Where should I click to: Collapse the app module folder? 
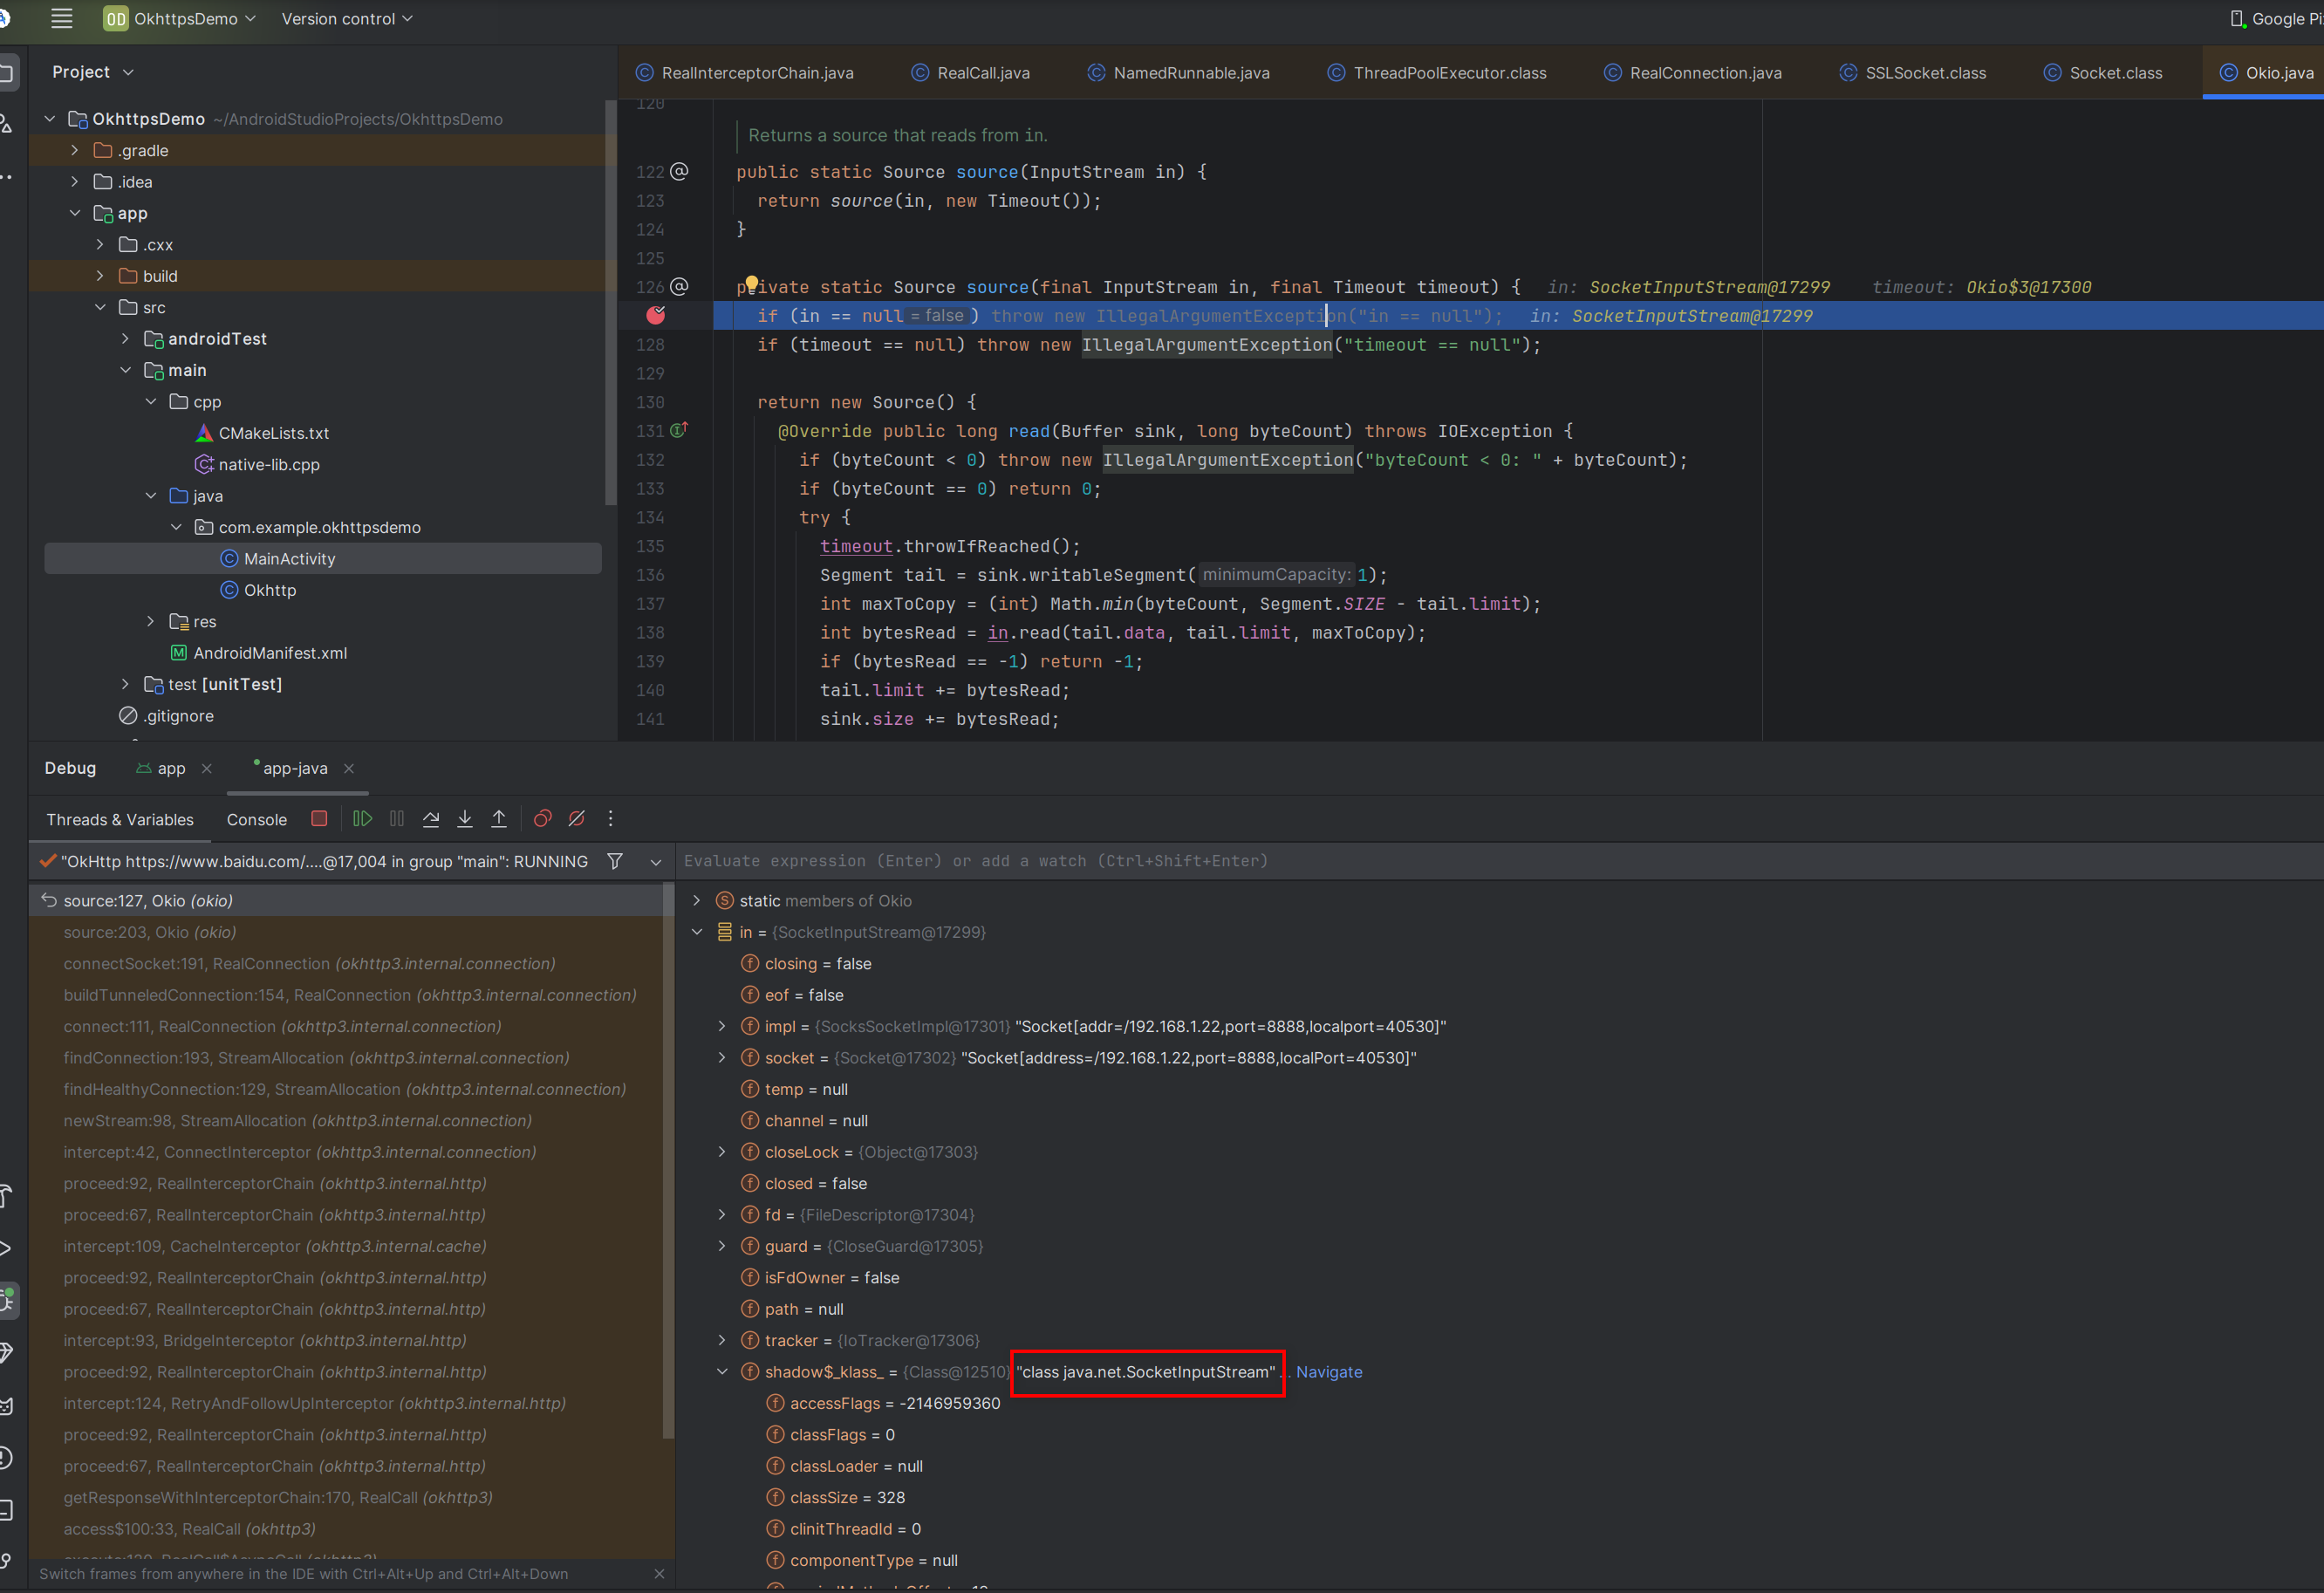point(75,213)
